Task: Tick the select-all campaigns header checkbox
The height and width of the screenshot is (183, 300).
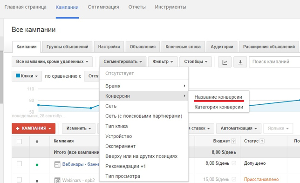Action: 19,142
